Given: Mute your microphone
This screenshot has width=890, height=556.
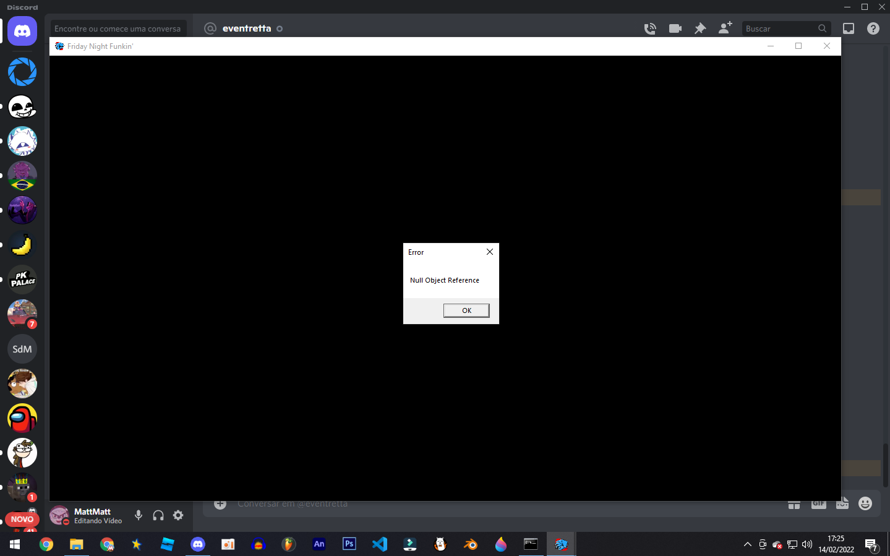Looking at the screenshot, I should pos(138,515).
